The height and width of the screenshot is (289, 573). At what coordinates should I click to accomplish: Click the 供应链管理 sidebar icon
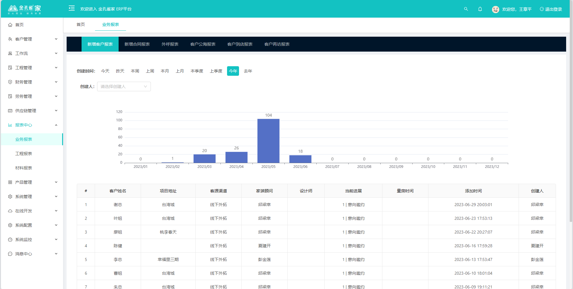pyautogui.click(x=10, y=111)
